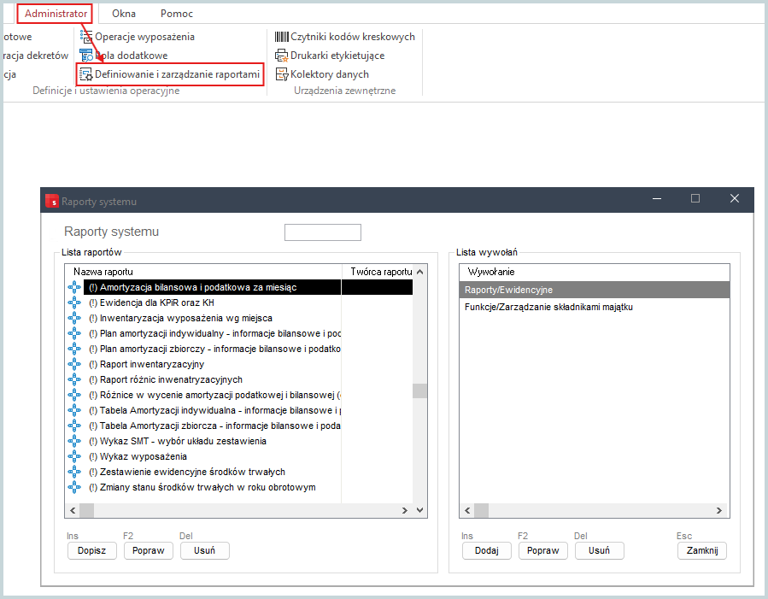This screenshot has height=599, width=768.
Task: Click the Wywołanie column header
Action: point(594,272)
